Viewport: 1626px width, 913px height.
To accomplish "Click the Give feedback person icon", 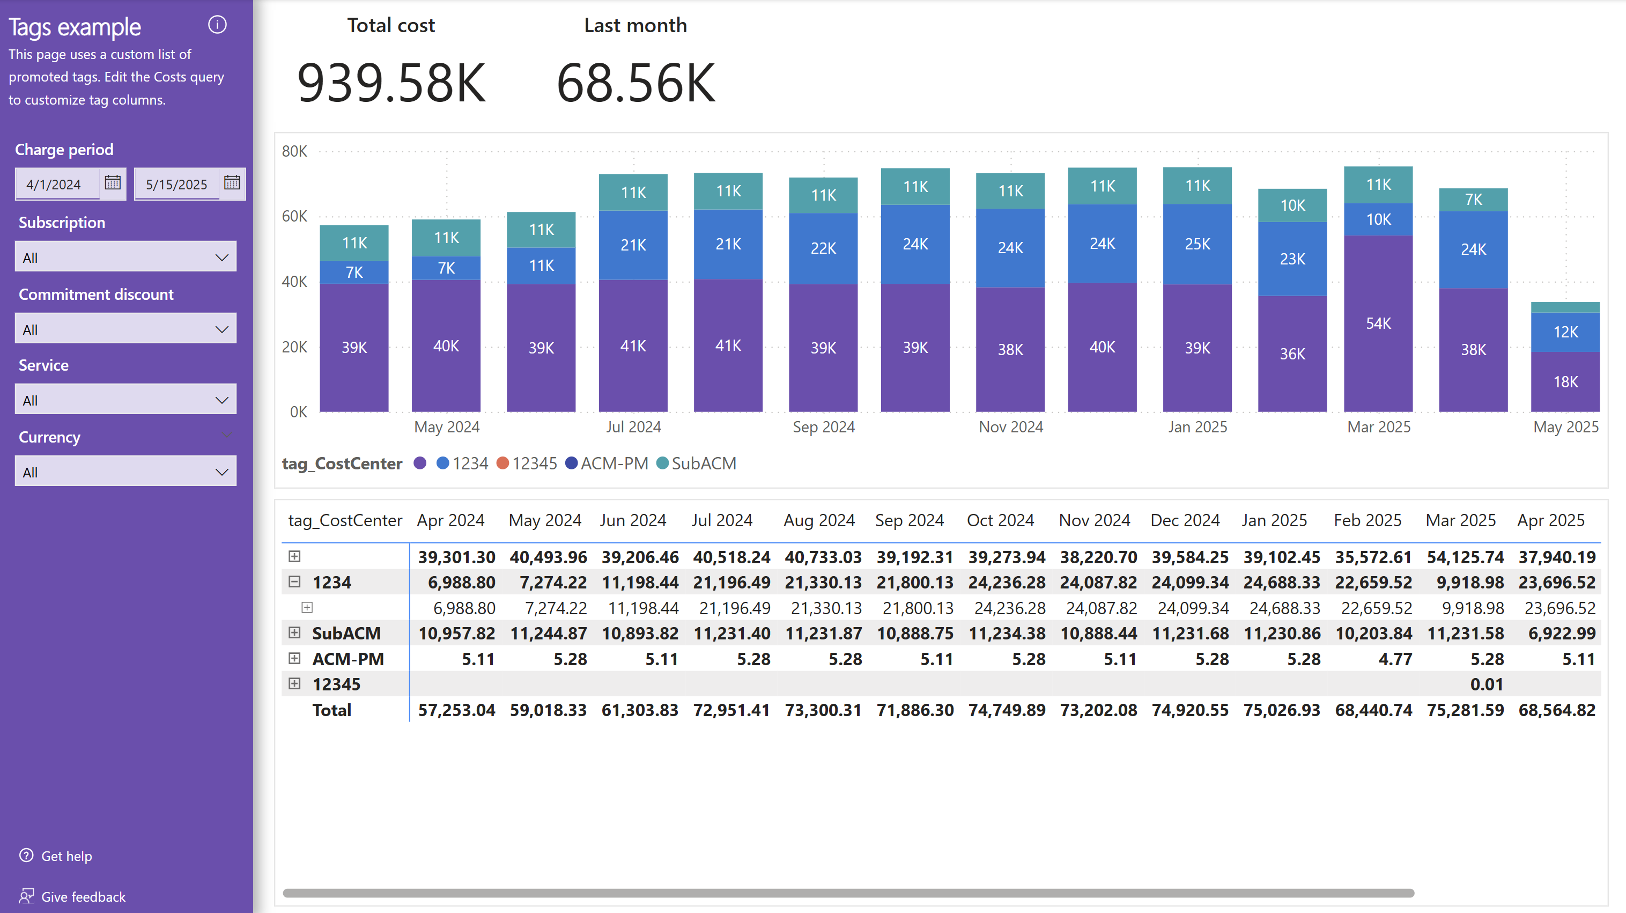I will (26, 896).
